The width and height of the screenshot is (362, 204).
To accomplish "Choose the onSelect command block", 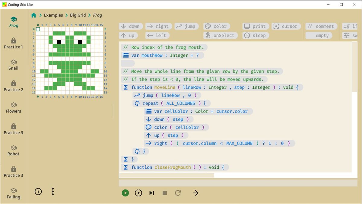I will tap(220, 35).
